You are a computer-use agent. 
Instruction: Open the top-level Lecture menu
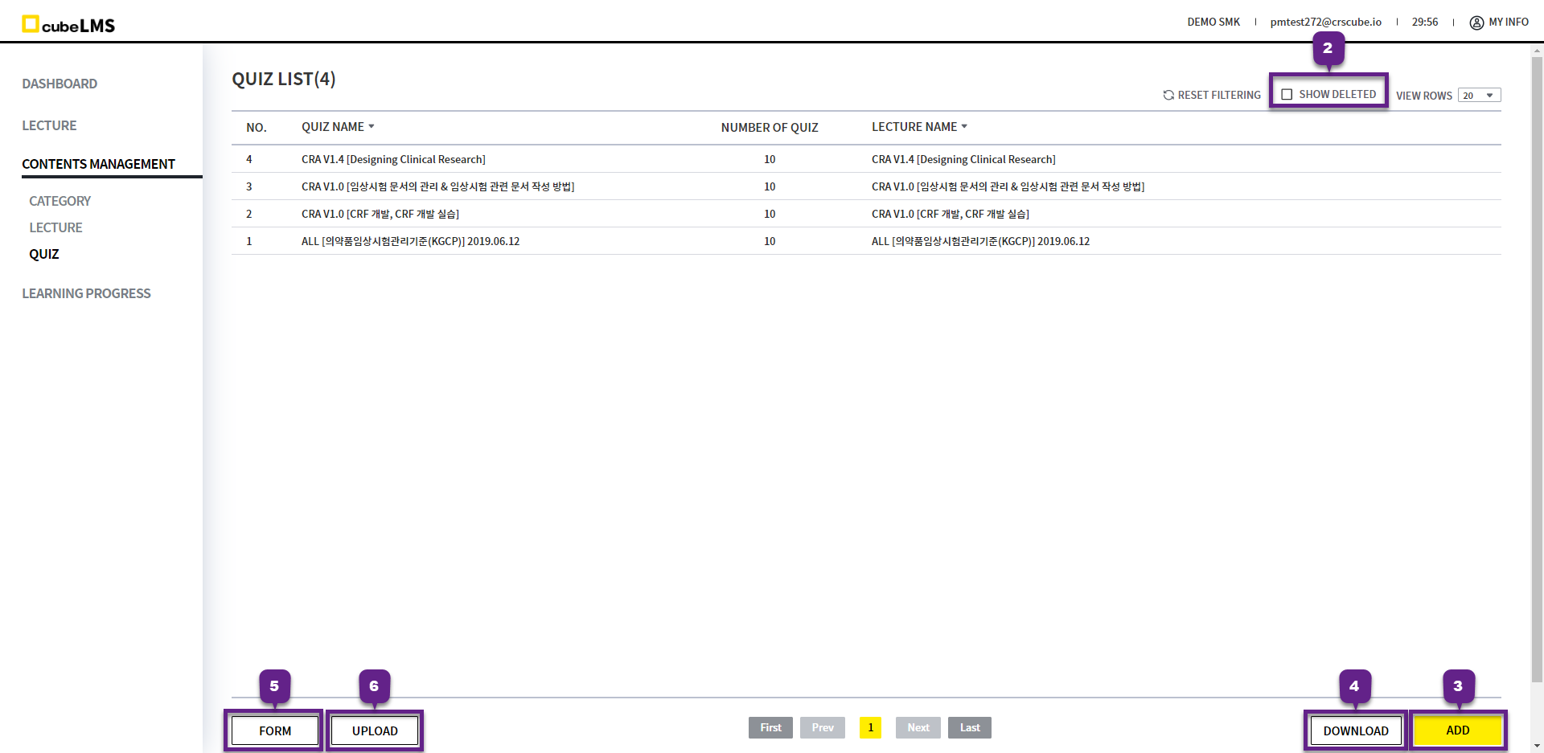pos(49,125)
